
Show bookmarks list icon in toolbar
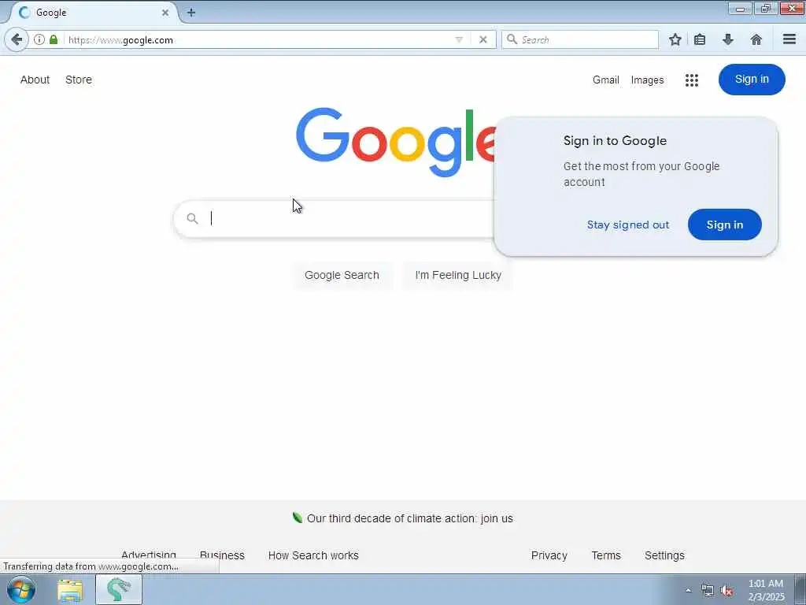click(x=700, y=39)
